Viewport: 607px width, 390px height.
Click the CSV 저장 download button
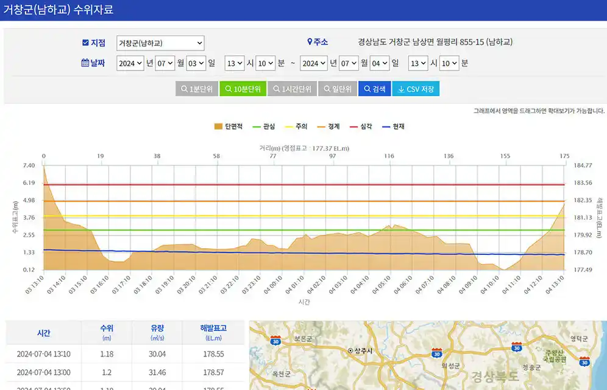pos(416,88)
